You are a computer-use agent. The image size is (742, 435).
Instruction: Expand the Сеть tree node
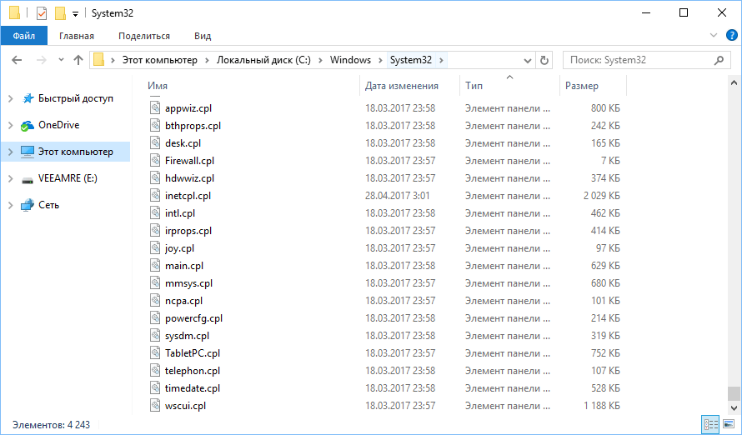(10, 205)
